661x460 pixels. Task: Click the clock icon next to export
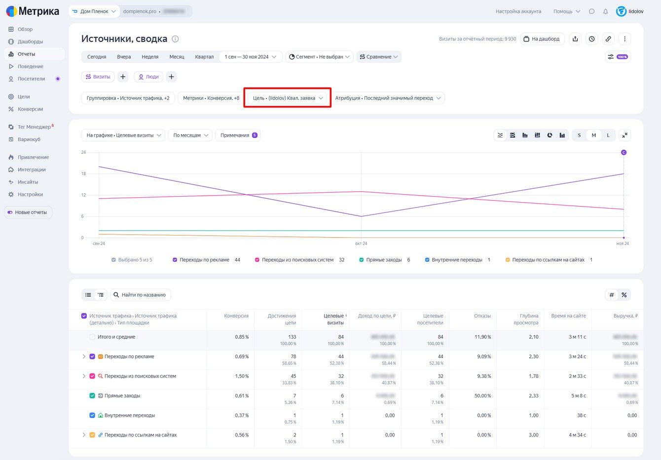(591, 39)
